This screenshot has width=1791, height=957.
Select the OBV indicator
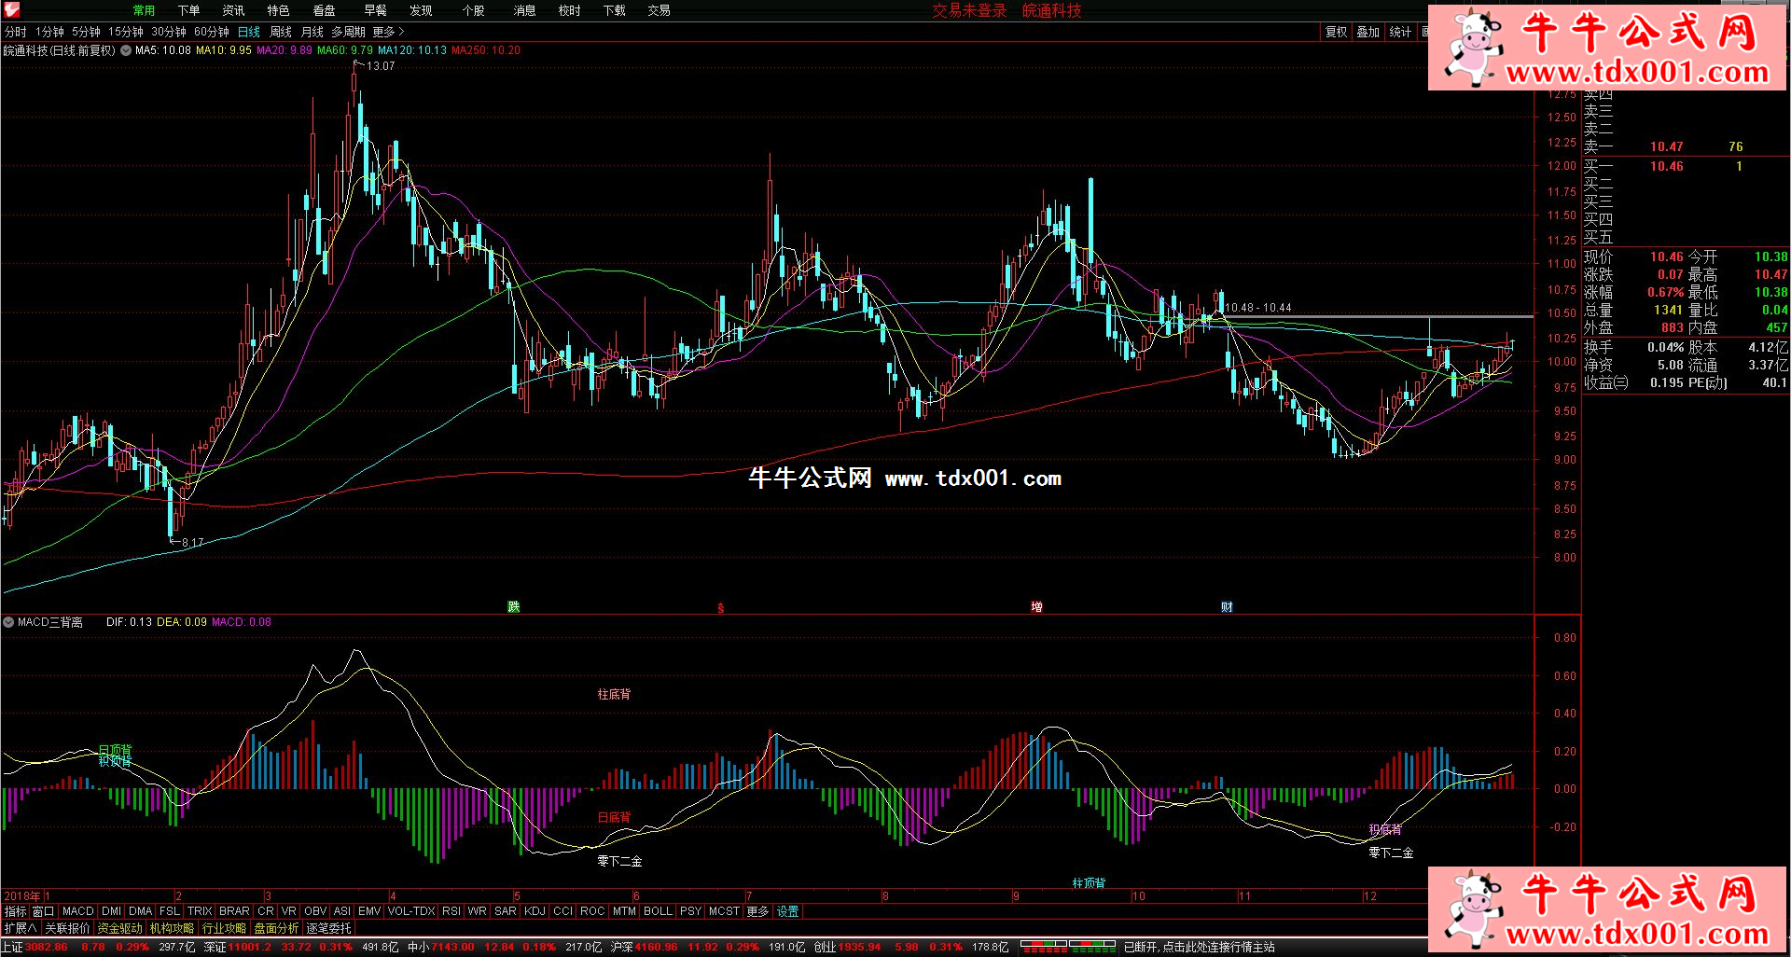[x=315, y=911]
